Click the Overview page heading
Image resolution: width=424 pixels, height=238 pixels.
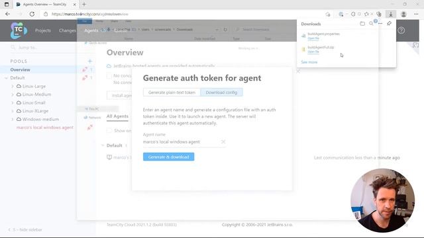tap(125, 52)
